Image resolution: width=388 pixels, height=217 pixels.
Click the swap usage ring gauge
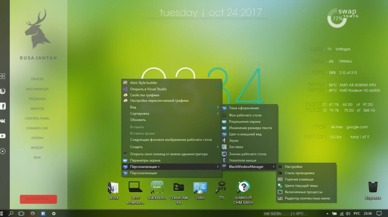(x=337, y=18)
